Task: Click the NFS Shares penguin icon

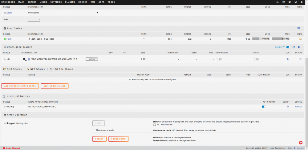Action: coord(28,69)
